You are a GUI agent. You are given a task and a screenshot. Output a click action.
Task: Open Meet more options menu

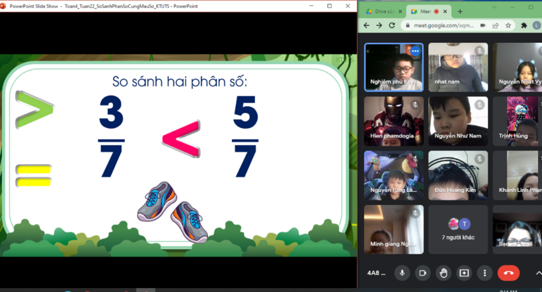(484, 273)
